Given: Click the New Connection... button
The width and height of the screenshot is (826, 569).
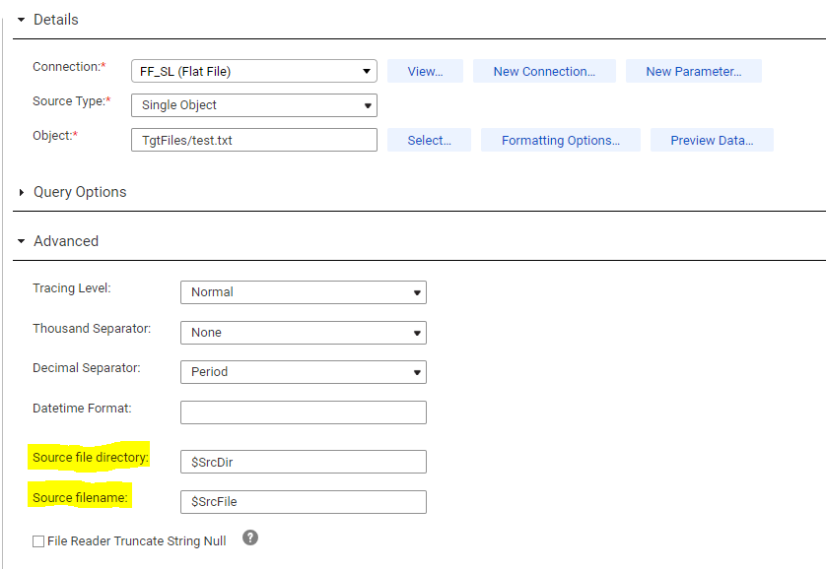Looking at the screenshot, I should pyautogui.click(x=544, y=71).
